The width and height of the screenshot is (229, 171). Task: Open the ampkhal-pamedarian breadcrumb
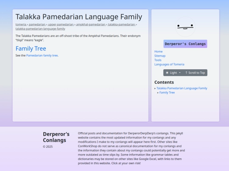[x=91, y=24]
